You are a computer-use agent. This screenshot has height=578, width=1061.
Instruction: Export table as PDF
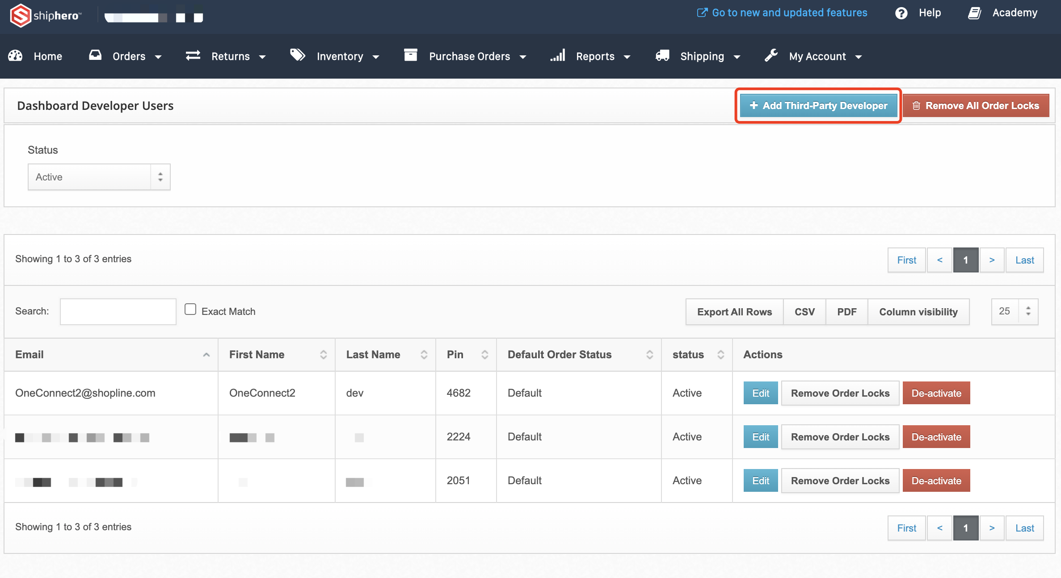[846, 312]
